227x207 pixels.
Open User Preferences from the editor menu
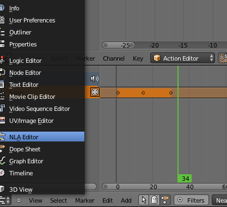tap(42, 20)
